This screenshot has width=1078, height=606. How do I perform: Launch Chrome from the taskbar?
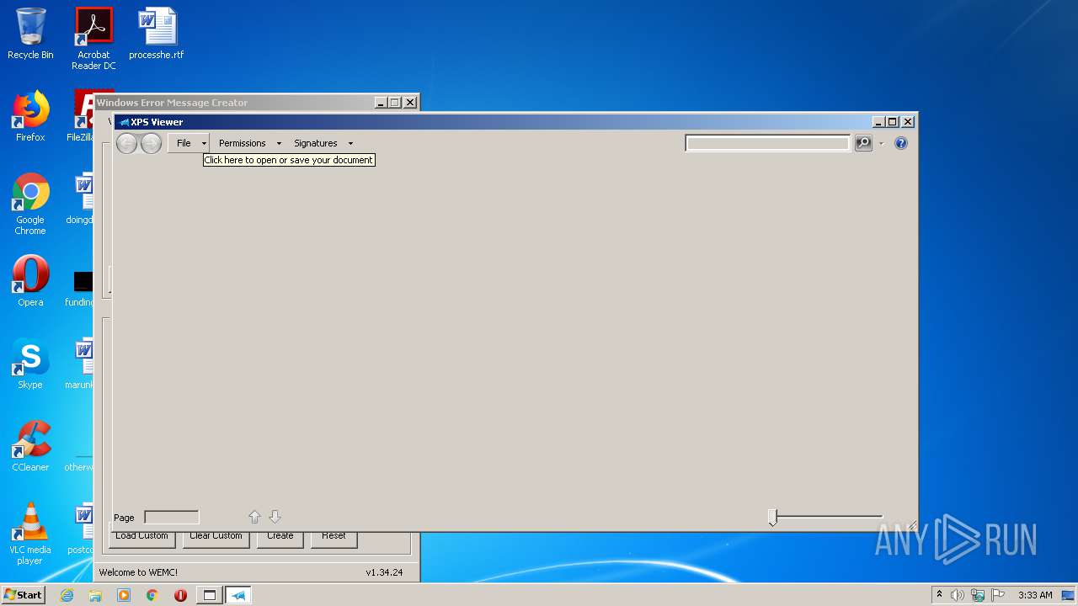click(152, 595)
